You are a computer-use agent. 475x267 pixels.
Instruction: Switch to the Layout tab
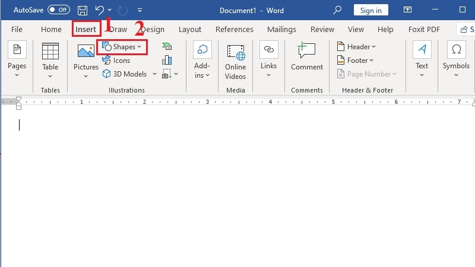coord(190,29)
